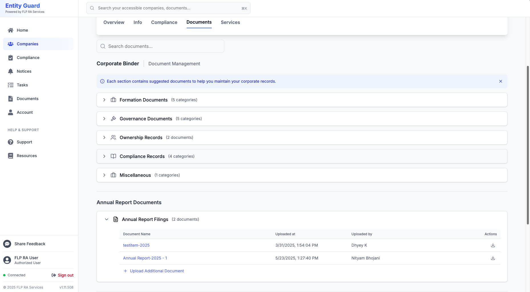Viewport: 530px width, 292px height.
Task: Open the Annual Report-2025 - 1 link
Action: click(145, 258)
